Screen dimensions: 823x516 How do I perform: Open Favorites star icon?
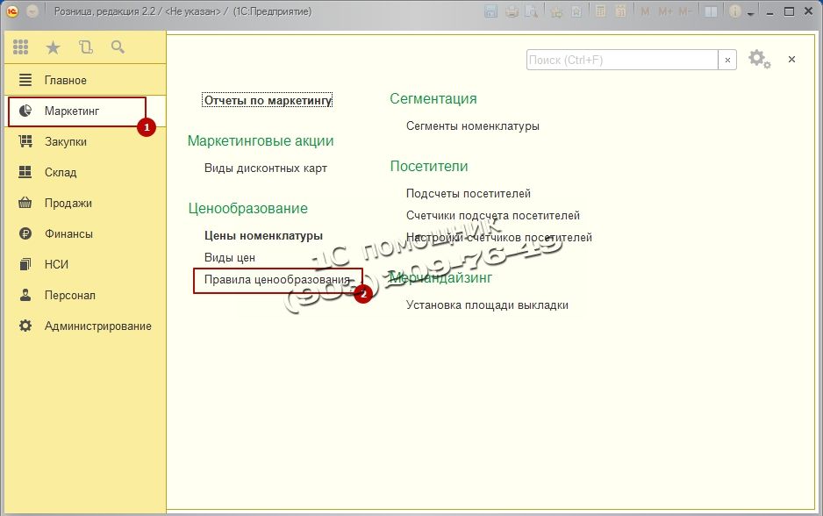[x=53, y=47]
